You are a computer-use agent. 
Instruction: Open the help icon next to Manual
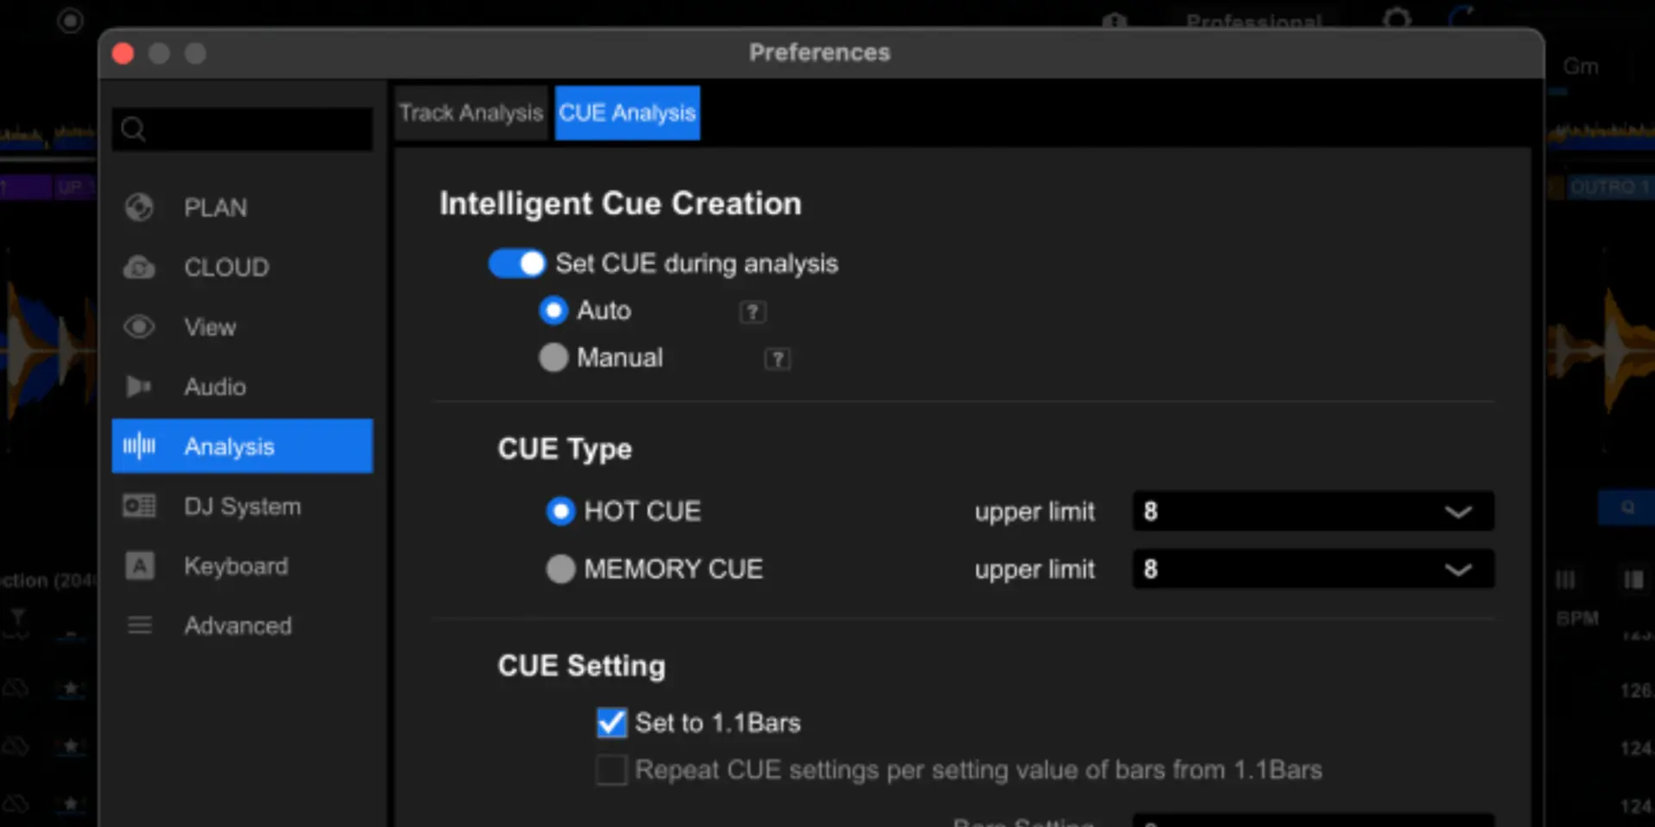[778, 358]
